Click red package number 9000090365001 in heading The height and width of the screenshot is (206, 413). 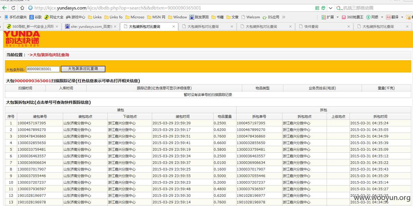pyautogui.click(x=33, y=81)
